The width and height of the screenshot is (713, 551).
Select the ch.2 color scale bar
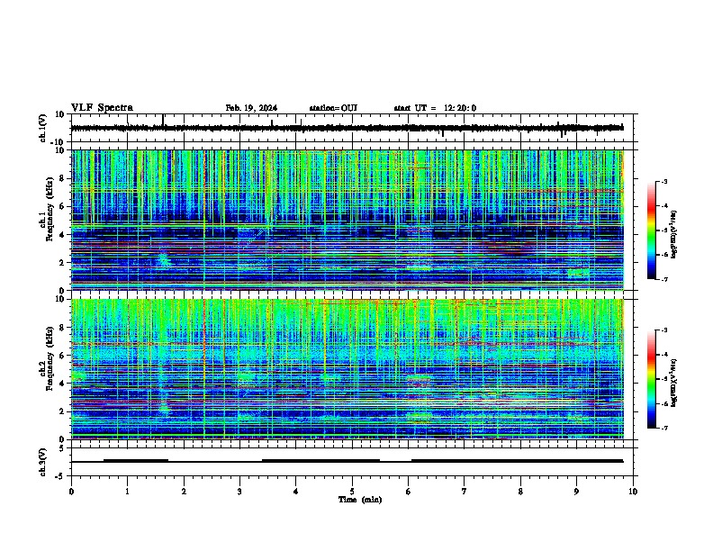(x=651, y=379)
